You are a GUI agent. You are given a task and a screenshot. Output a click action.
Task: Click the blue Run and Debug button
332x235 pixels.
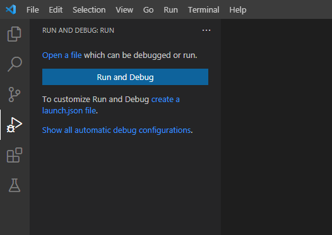pos(125,77)
